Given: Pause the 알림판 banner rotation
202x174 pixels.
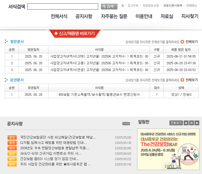Looking at the screenshot, I should [191, 123].
